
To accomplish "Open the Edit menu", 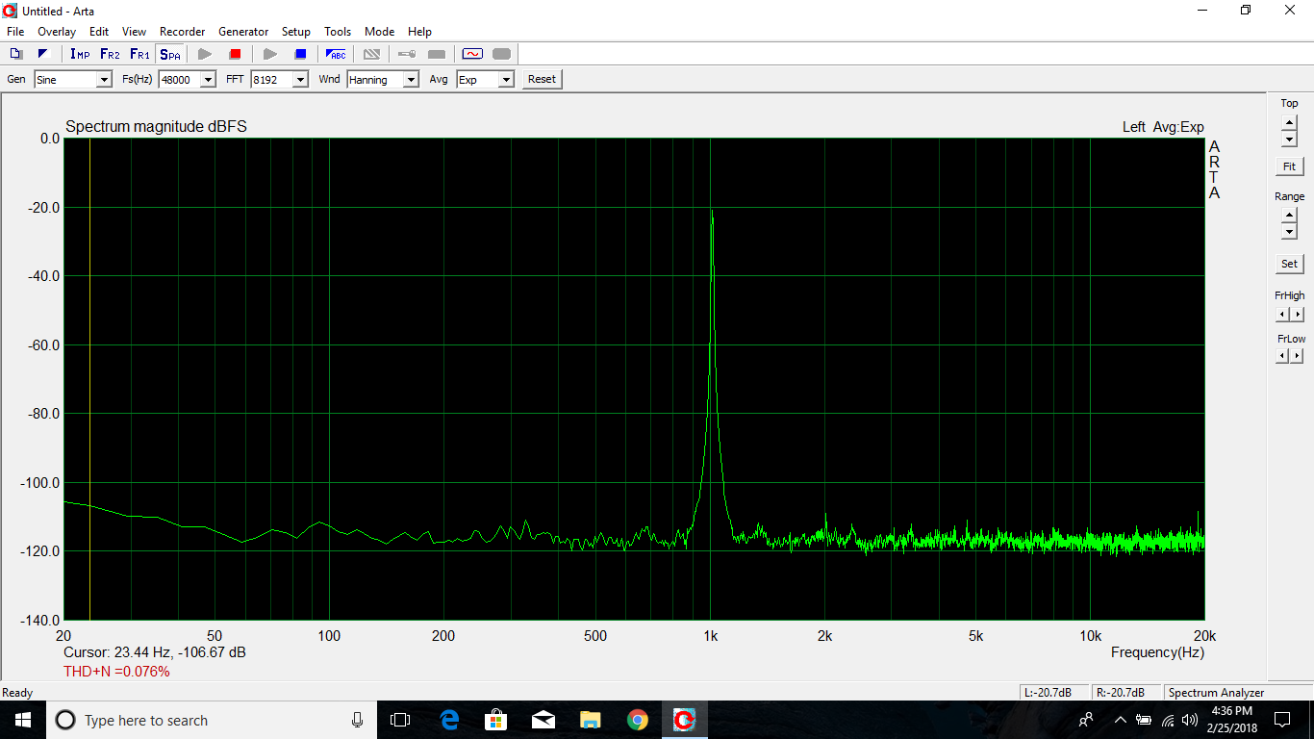I will 99,32.
